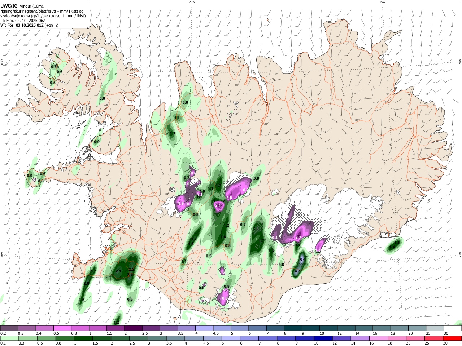This screenshot has height=346, width=462.
Task: Select the pale green 0.1–0.3 swatch in lower scale
Action: pos(9,338)
